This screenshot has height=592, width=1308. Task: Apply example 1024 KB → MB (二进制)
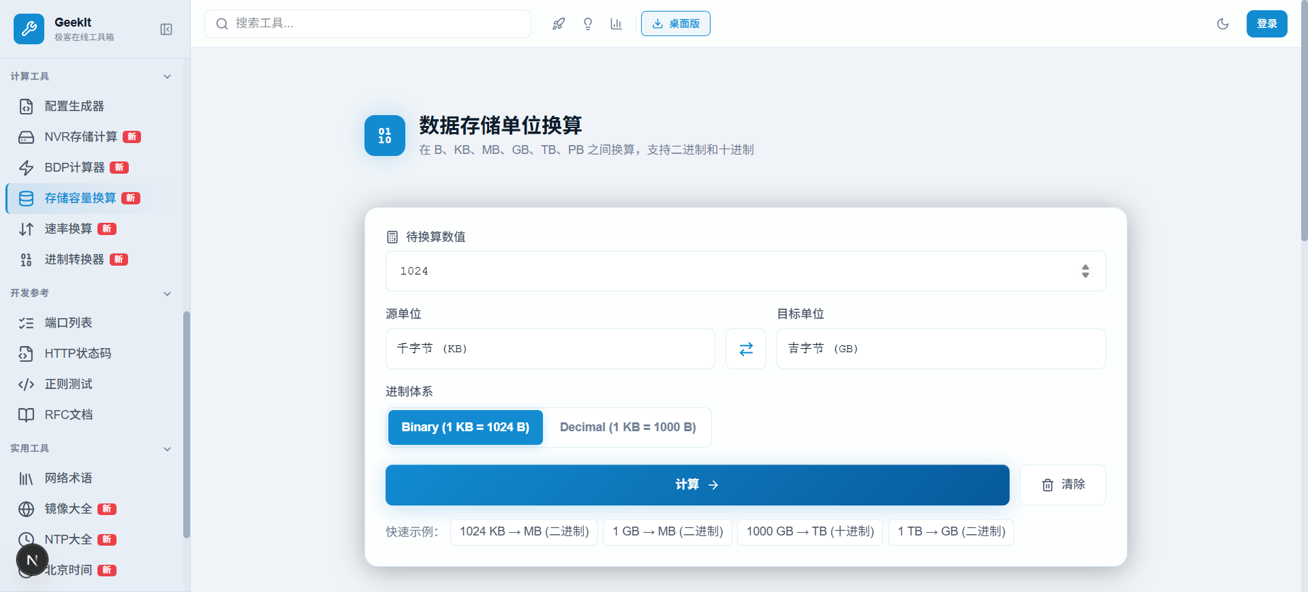coord(524,532)
